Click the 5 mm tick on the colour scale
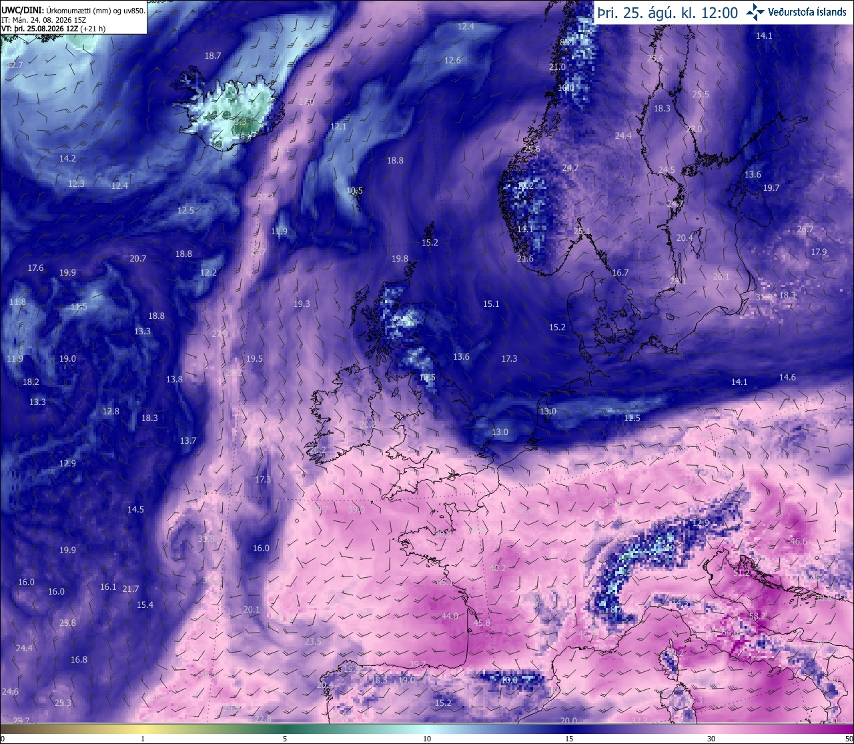 pyautogui.click(x=285, y=739)
